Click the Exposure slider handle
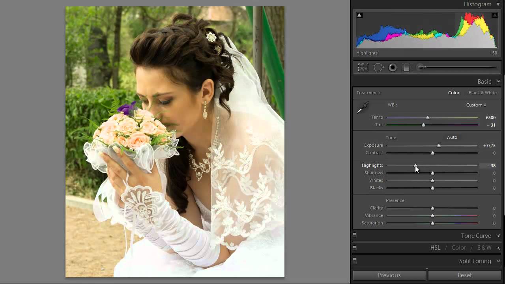 tap(439, 146)
